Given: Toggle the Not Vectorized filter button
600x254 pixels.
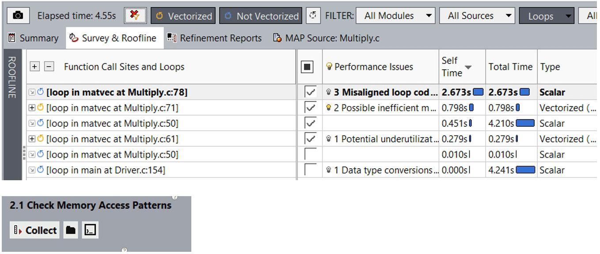Looking at the screenshot, I should [x=261, y=16].
